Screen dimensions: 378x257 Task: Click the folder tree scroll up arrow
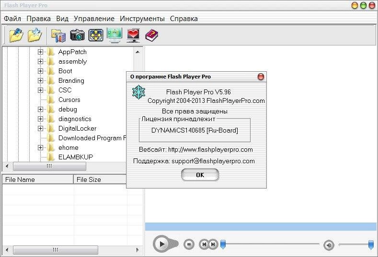(x=137, y=52)
